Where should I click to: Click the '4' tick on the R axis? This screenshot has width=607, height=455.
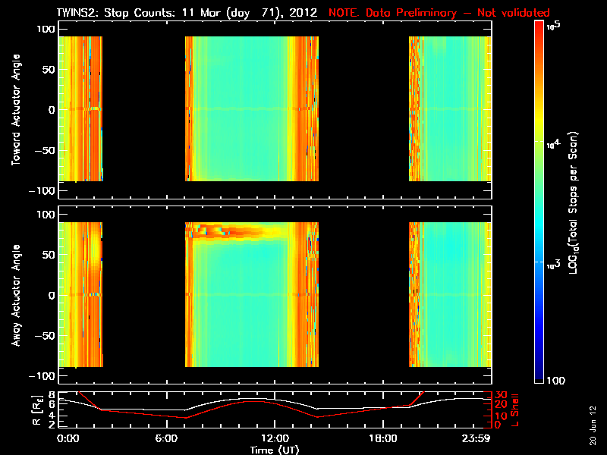click(52, 416)
